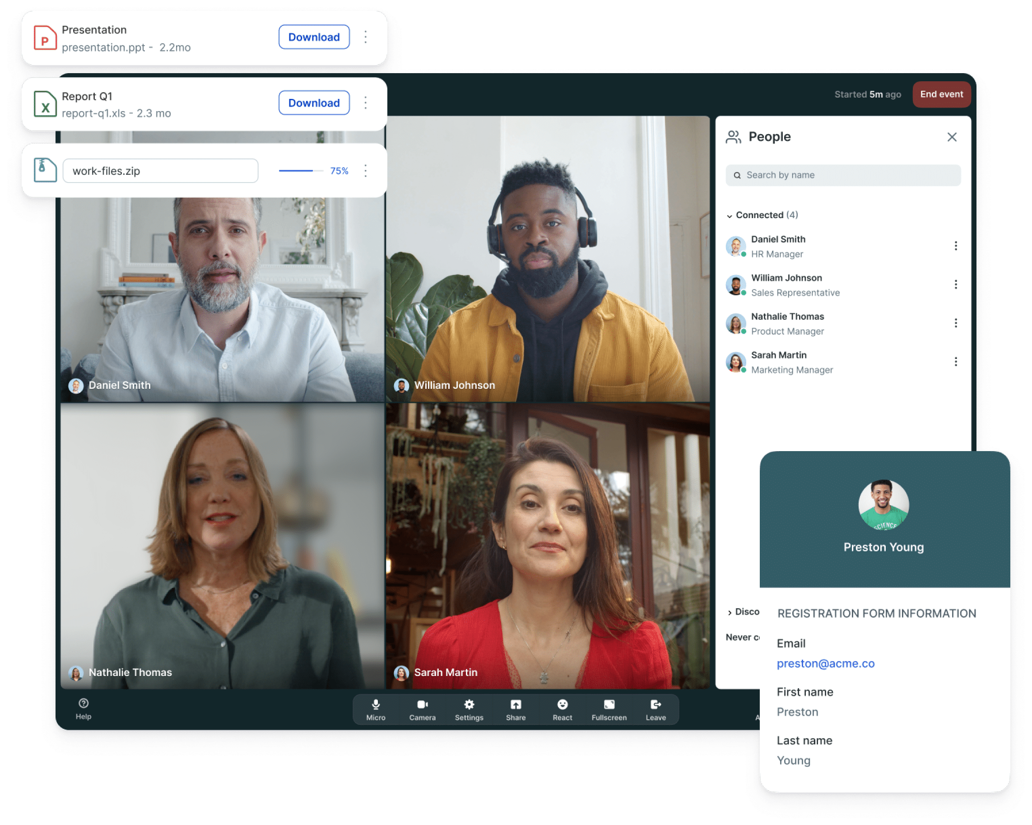Viewport: 1032px width, 825px height.
Task: Open more options for work-files.zip
Action: (x=366, y=170)
